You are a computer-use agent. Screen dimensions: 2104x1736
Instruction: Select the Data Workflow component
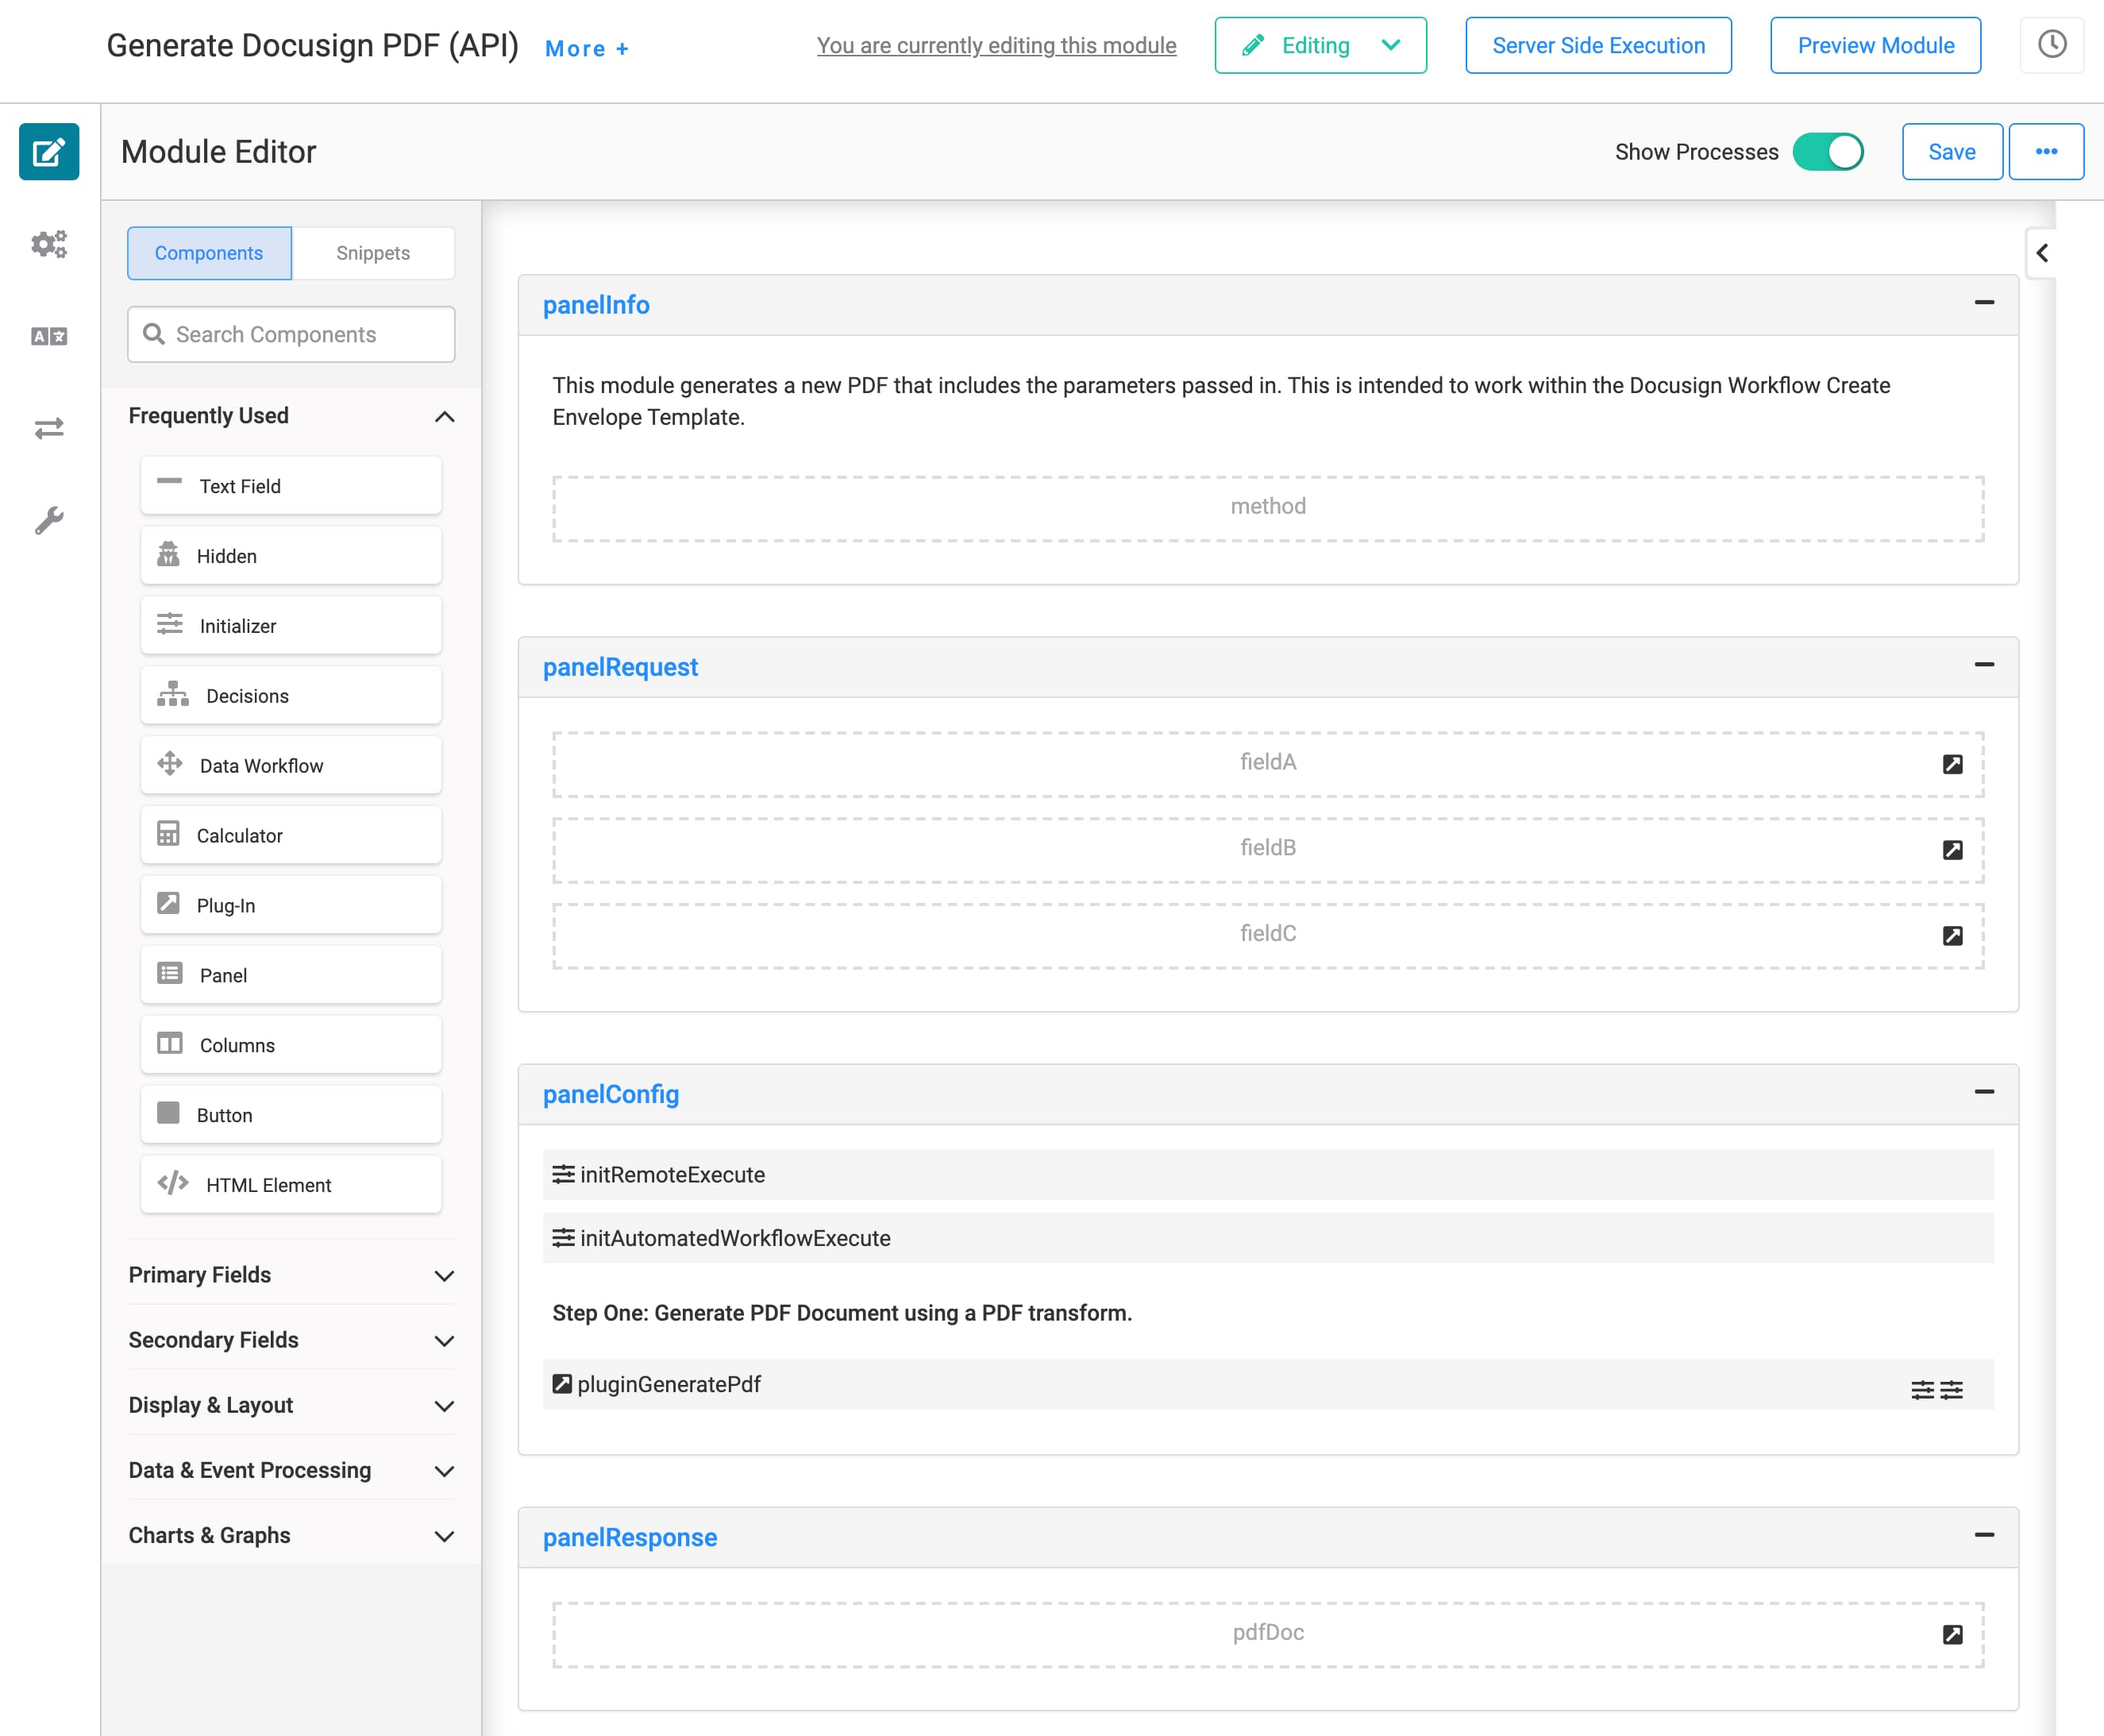[x=291, y=766]
